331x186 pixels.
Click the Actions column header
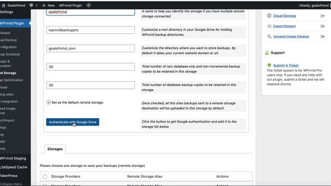click(x=222, y=177)
